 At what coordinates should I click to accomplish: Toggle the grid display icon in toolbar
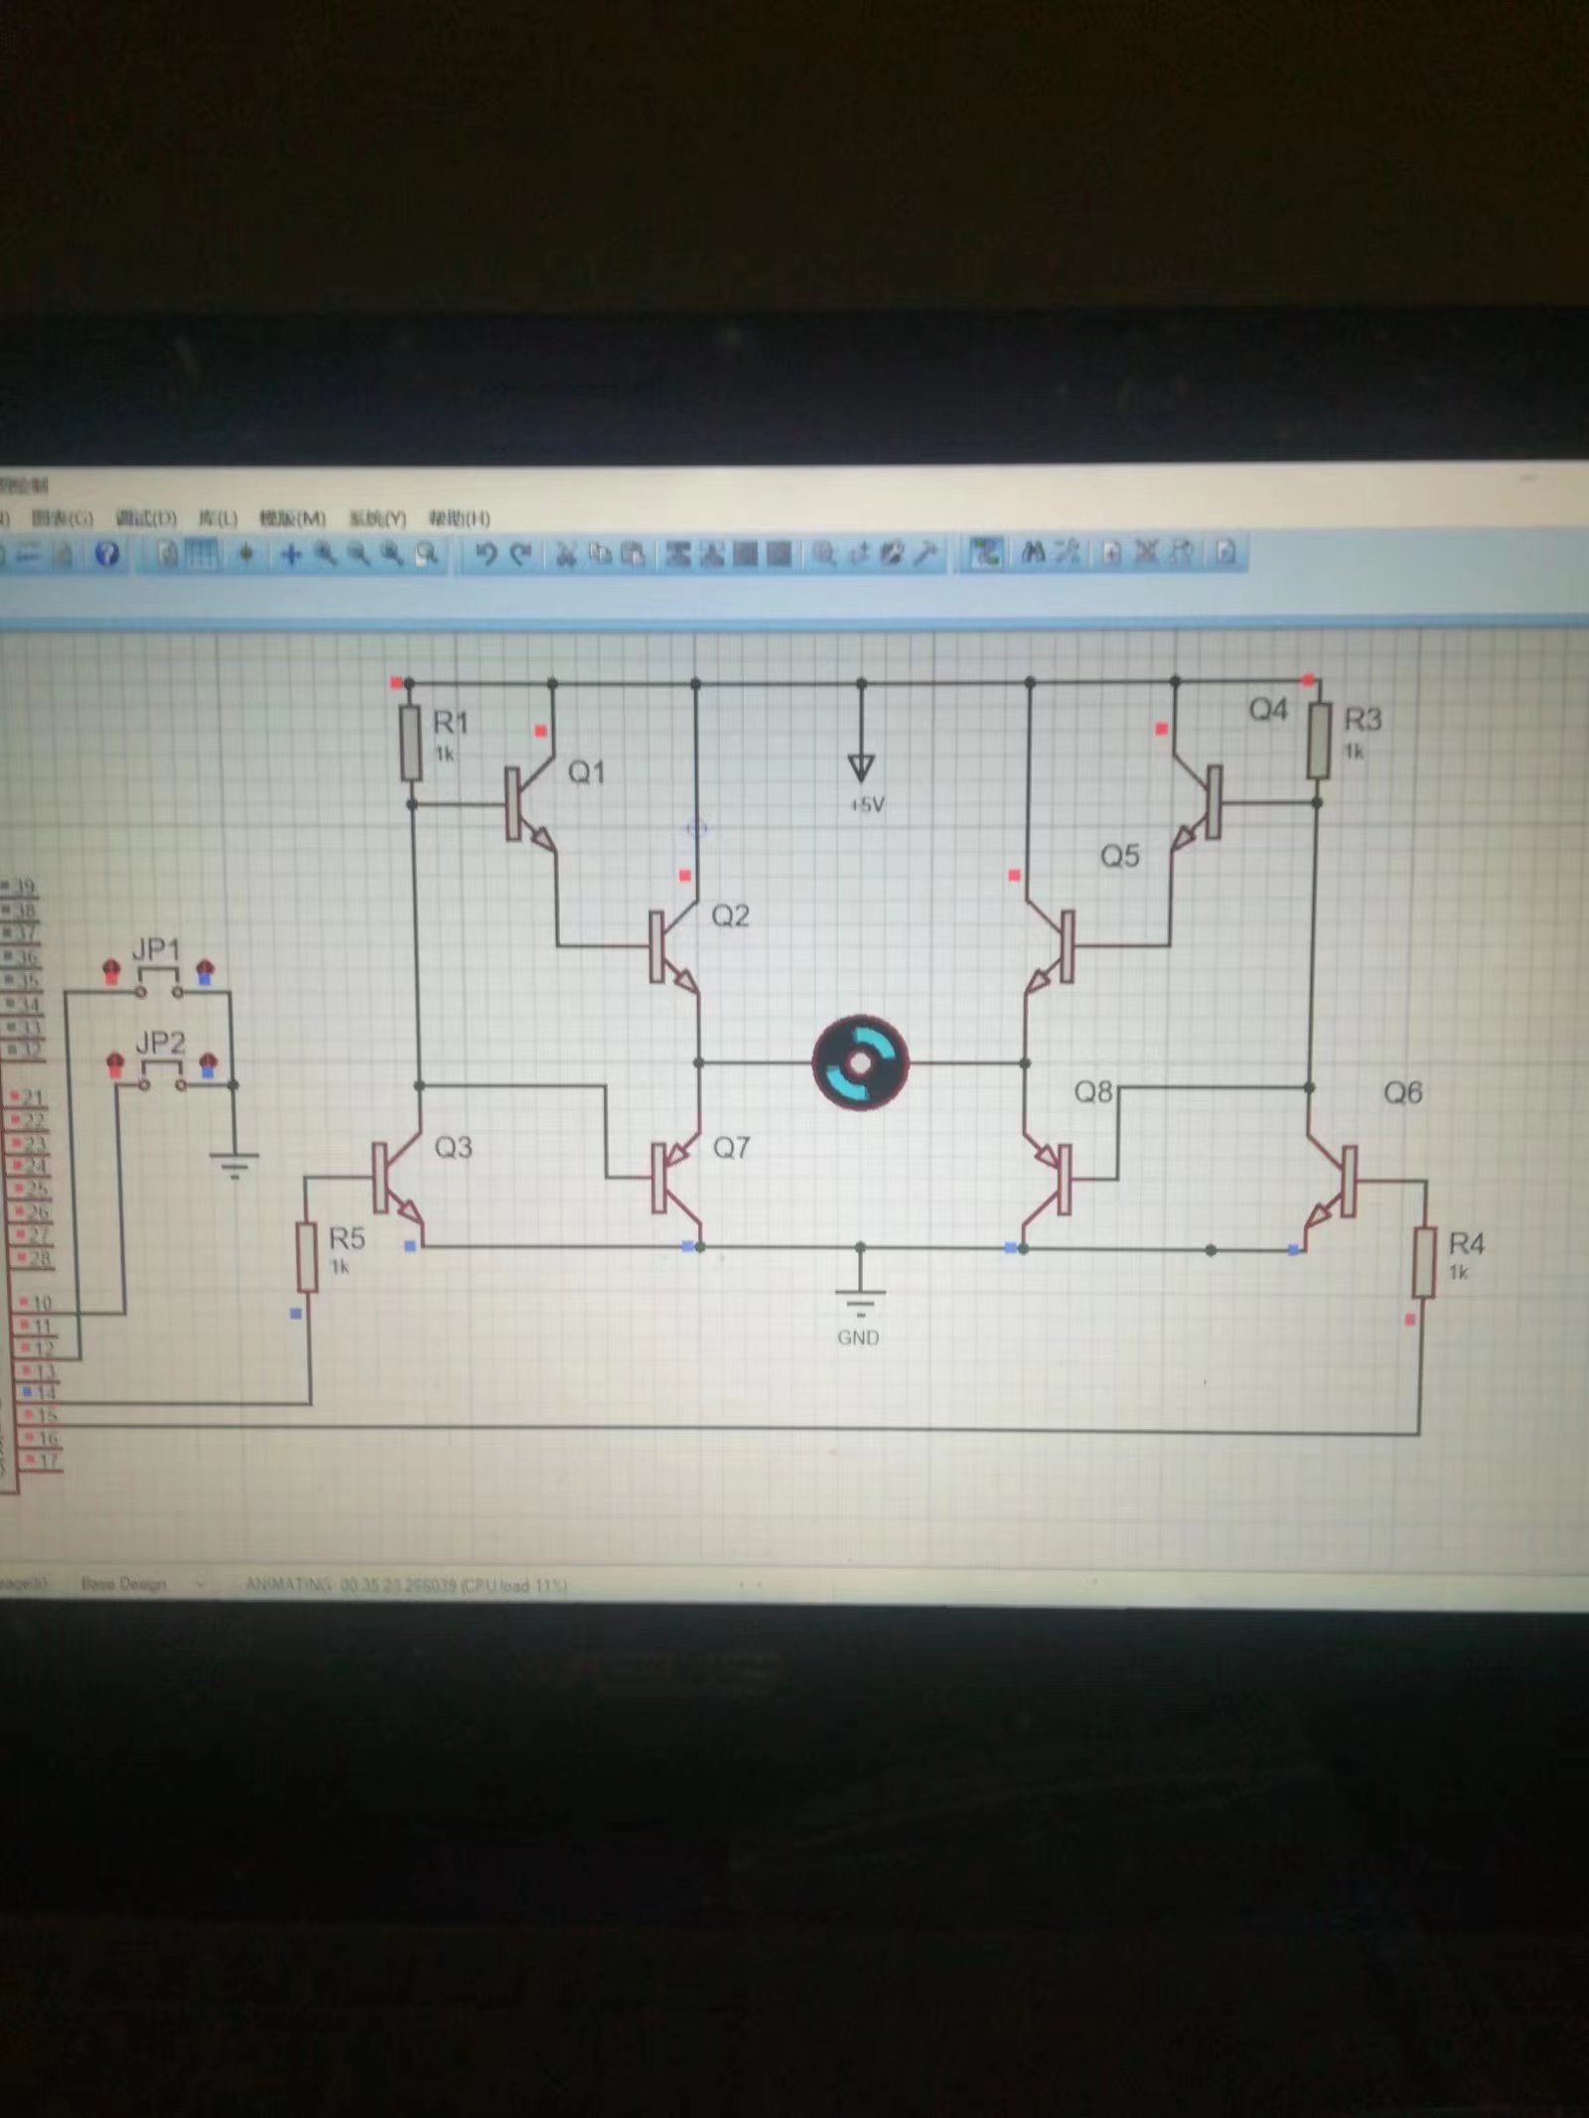pos(202,554)
